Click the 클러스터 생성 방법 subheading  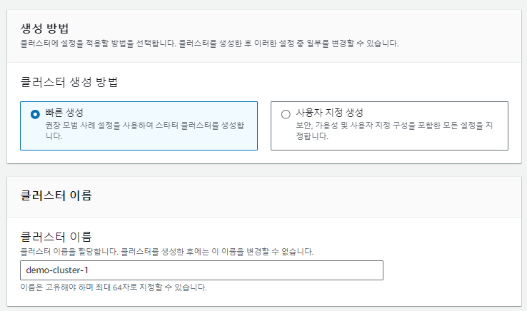coord(69,81)
